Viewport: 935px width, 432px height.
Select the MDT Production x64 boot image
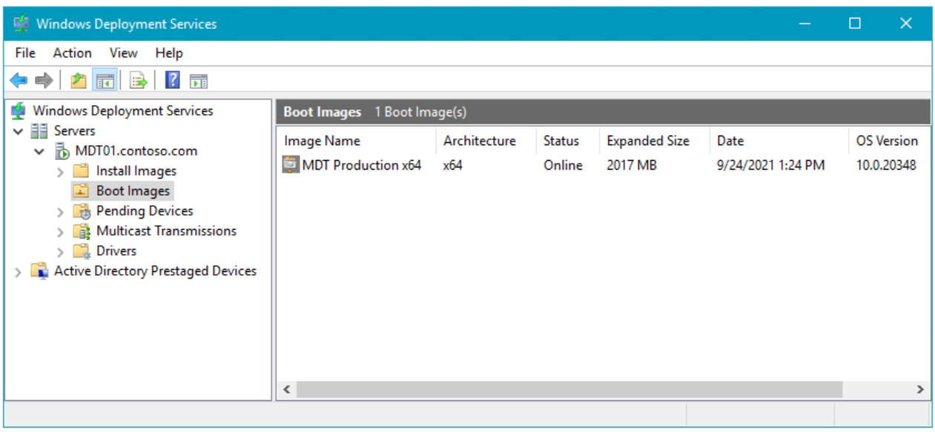(x=361, y=165)
